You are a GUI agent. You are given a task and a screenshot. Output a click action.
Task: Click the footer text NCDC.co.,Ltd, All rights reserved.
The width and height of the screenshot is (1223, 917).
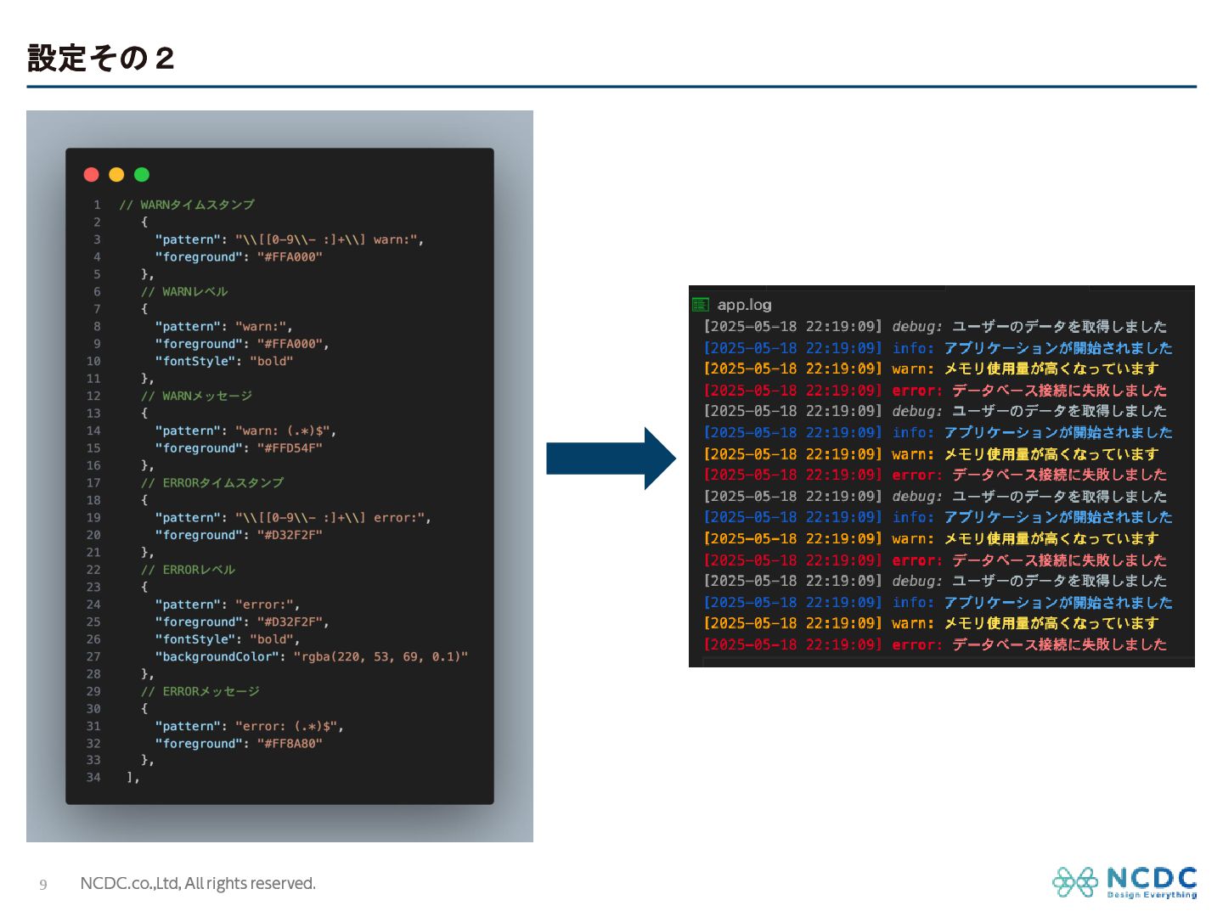(x=198, y=884)
